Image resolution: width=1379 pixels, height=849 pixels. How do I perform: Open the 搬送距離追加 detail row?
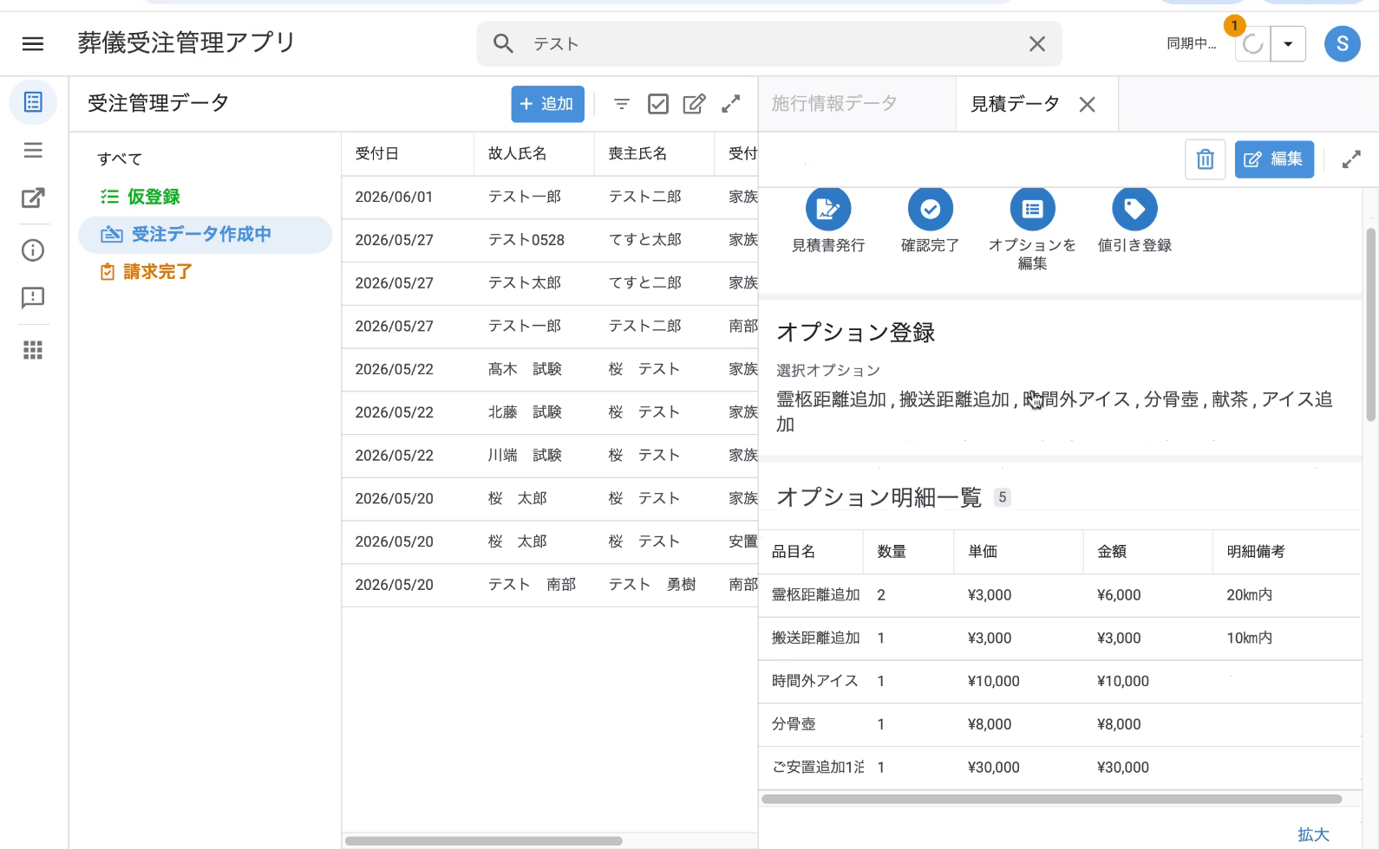(x=1059, y=638)
